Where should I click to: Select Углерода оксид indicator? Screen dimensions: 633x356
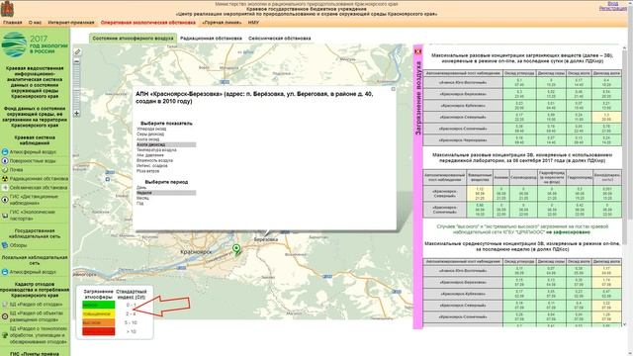point(151,129)
